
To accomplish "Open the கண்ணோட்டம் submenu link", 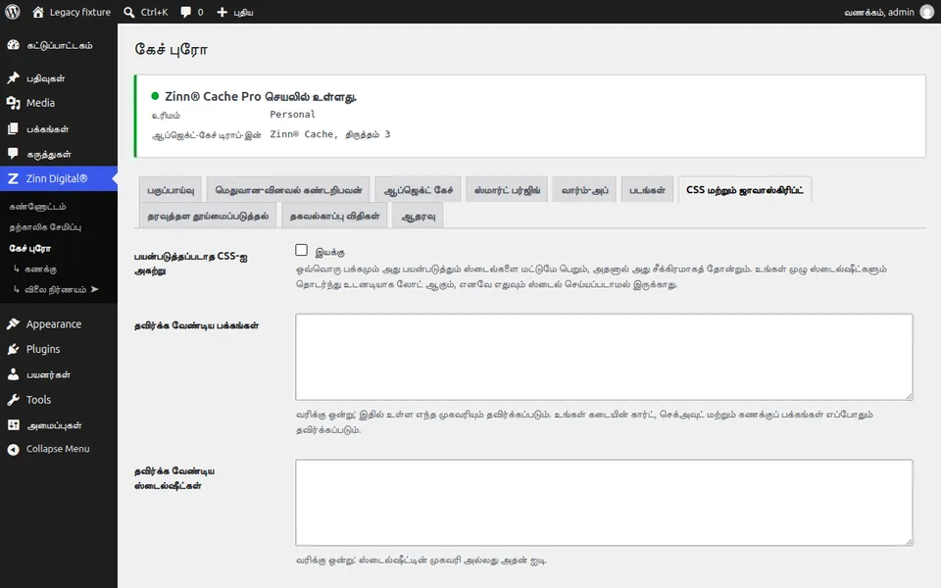I will [38, 207].
